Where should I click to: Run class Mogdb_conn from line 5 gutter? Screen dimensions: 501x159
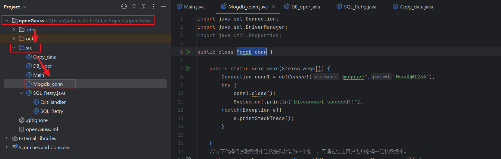tap(188, 52)
